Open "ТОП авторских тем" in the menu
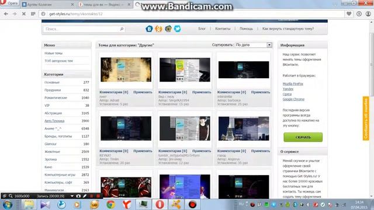The image size is (374, 210). [x=58, y=61]
